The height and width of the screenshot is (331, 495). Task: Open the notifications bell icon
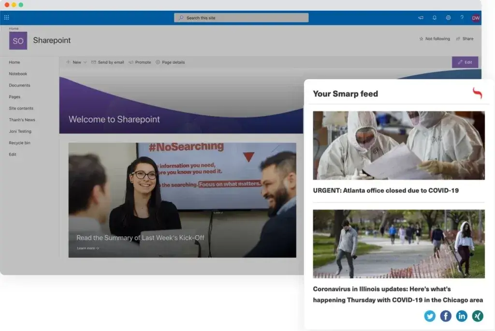[435, 18]
